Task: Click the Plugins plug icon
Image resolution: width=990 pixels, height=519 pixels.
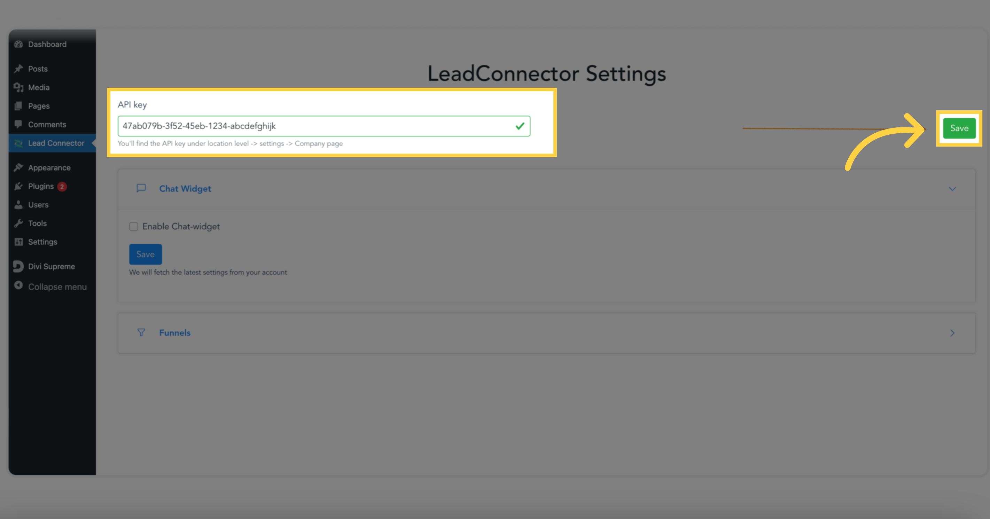Action: [18, 186]
